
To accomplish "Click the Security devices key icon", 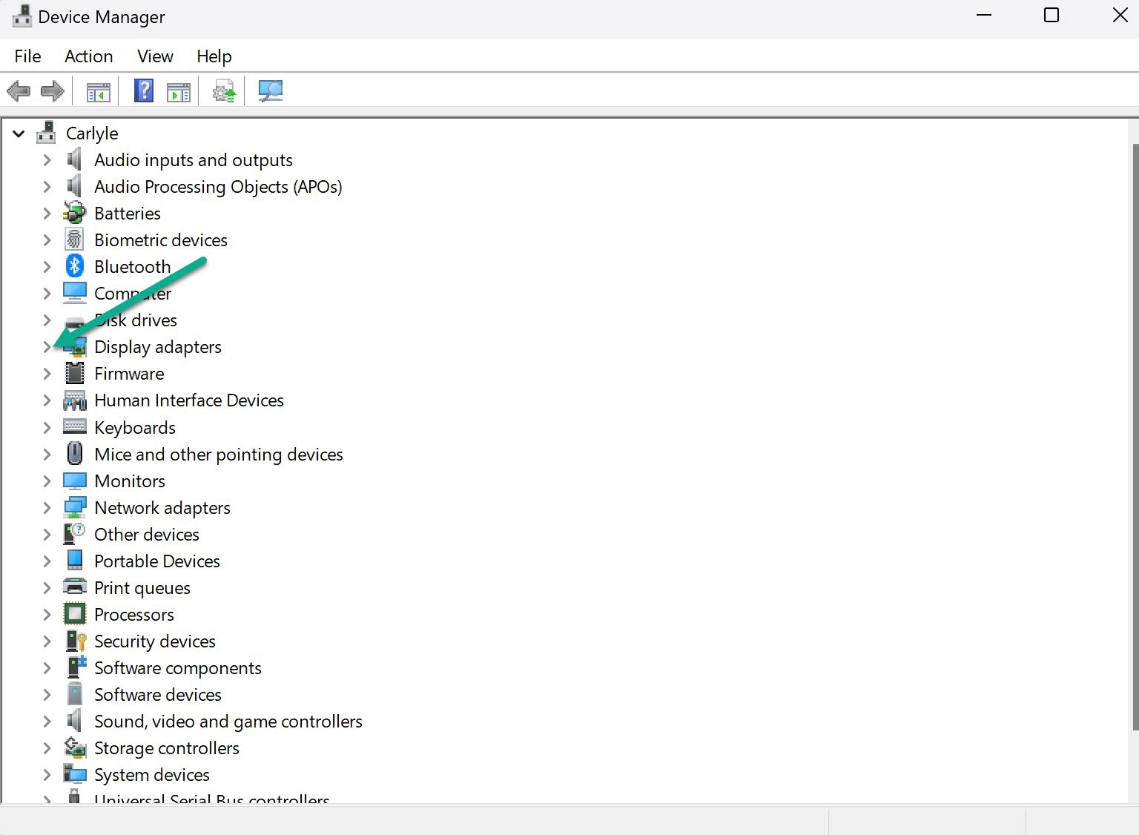I will click(x=75, y=641).
